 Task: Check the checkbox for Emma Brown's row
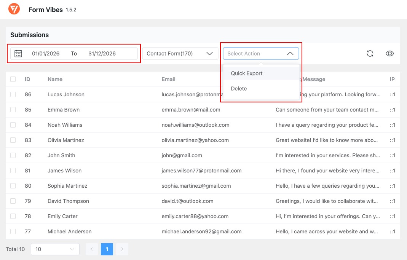click(12, 110)
